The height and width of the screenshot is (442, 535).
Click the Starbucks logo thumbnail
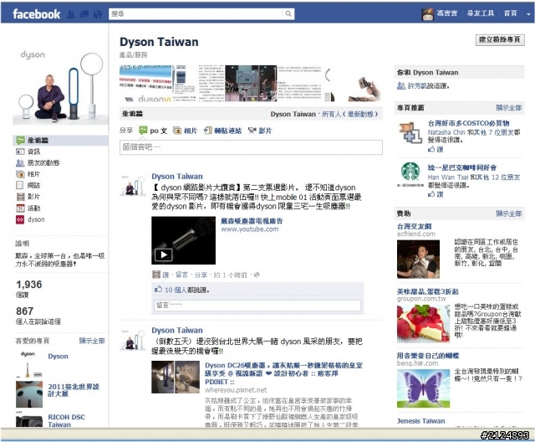coord(410,174)
